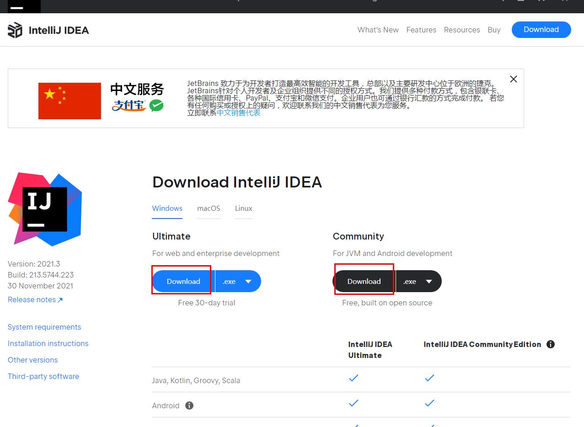
Task: Switch to the macOS tab
Action: pos(209,208)
